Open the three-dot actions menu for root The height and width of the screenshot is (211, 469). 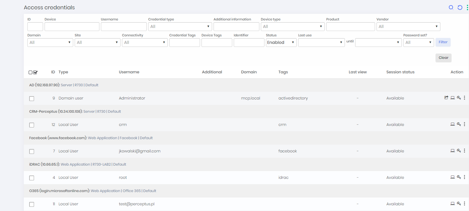click(x=464, y=177)
